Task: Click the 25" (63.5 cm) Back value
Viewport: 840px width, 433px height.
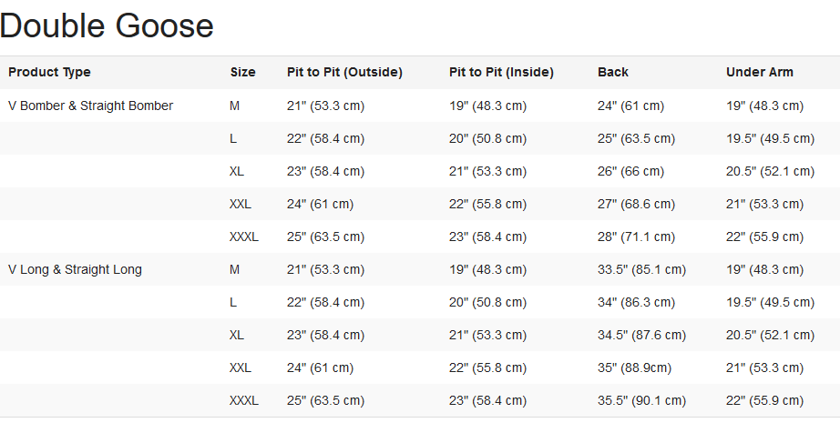Action: pyautogui.click(x=636, y=138)
